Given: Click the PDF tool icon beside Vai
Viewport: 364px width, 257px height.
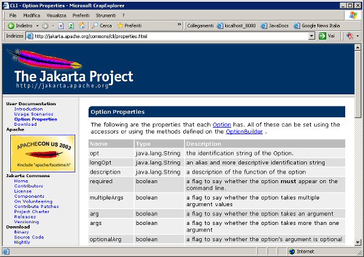Looking at the screenshot, I should [349, 36].
